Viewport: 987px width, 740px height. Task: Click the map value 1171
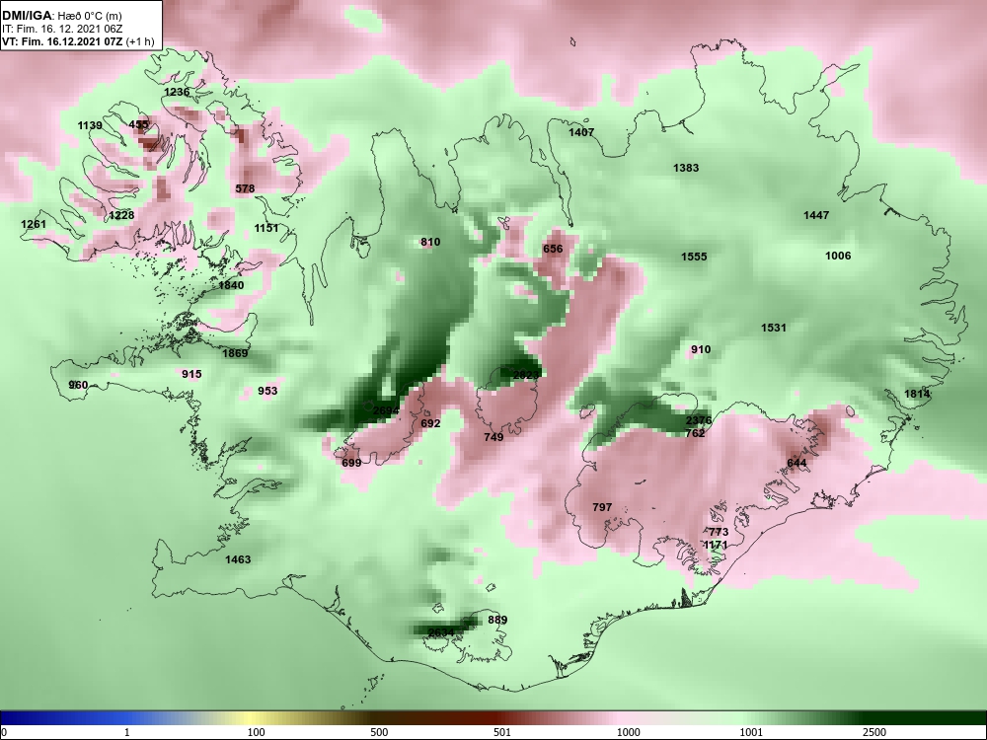pyautogui.click(x=716, y=545)
